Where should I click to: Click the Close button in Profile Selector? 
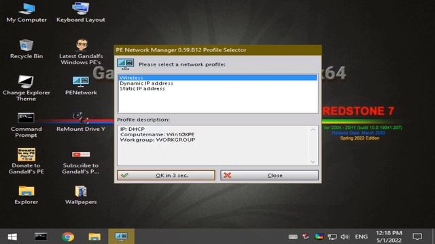click(x=269, y=176)
